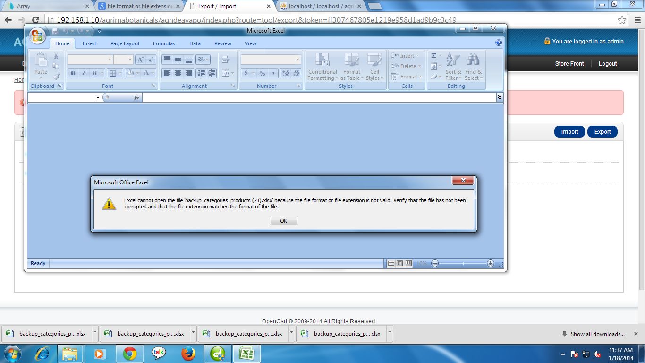This screenshot has height=363, width=645.
Task: Open the font size dropdown
Action: 130,60
